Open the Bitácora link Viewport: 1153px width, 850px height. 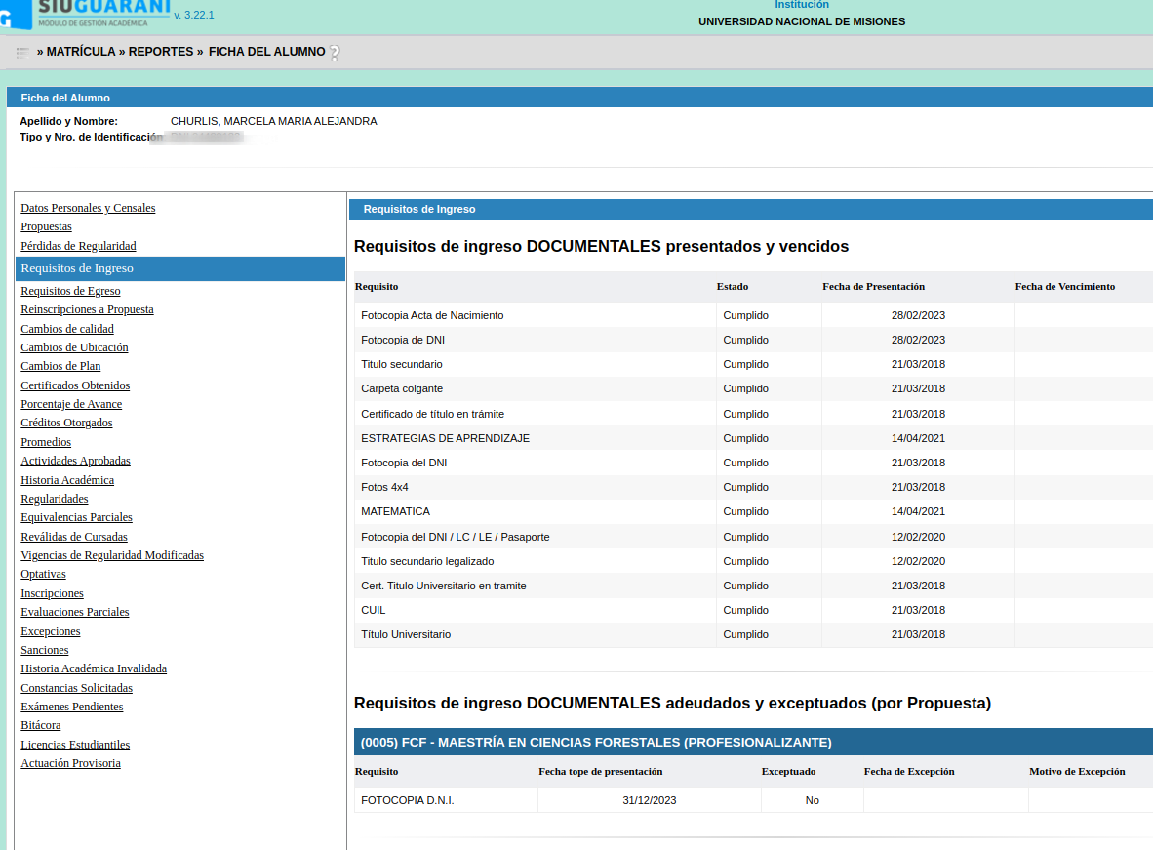[x=41, y=726]
